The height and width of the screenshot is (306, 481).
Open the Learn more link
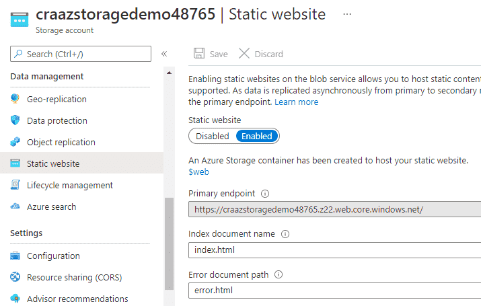(296, 102)
